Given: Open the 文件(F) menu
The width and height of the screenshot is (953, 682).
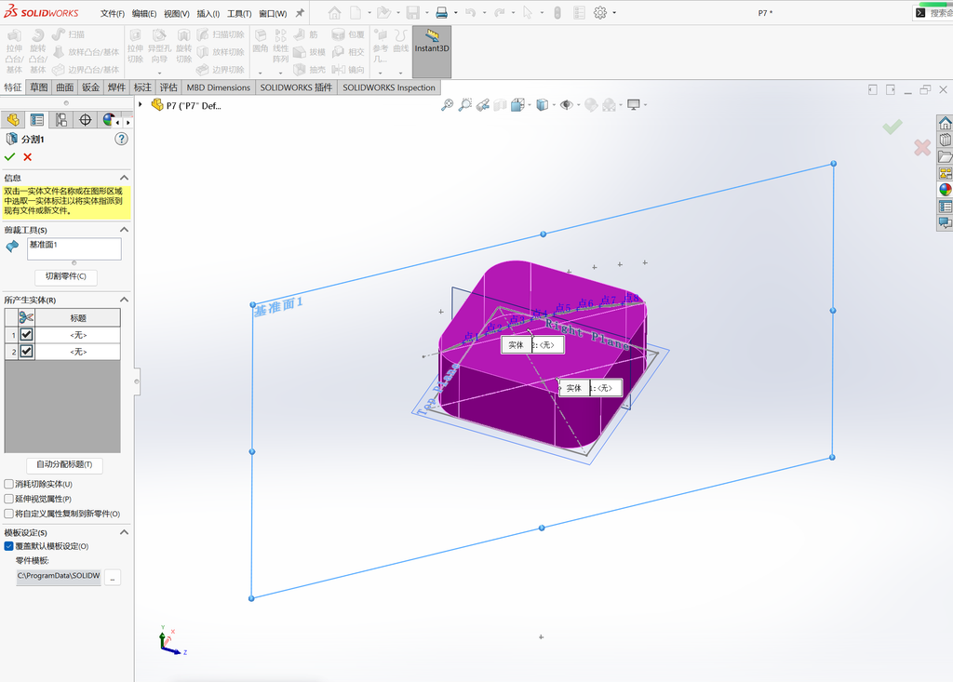Looking at the screenshot, I should click(x=113, y=13).
